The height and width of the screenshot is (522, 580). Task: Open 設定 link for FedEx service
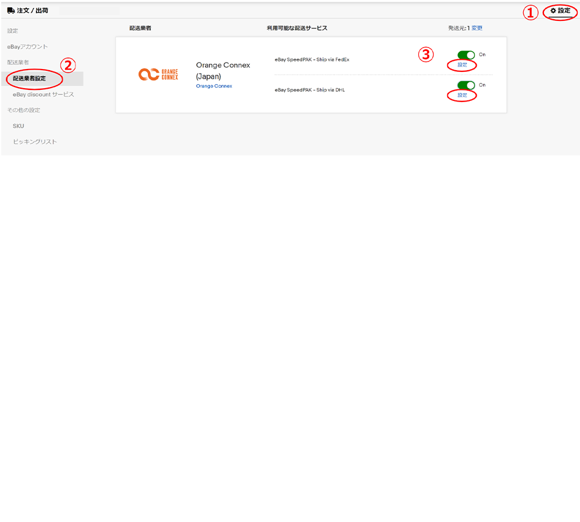tap(462, 65)
